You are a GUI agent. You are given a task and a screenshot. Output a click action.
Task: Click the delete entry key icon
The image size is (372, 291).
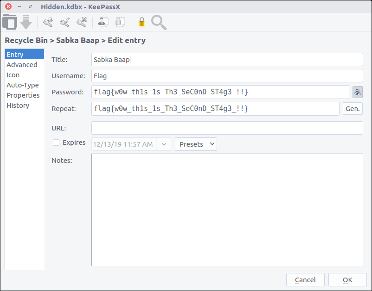pyautogui.click(x=82, y=22)
